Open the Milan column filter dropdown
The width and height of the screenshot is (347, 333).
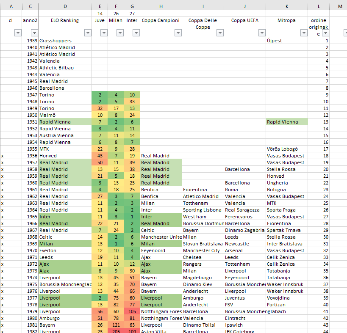coord(120,33)
